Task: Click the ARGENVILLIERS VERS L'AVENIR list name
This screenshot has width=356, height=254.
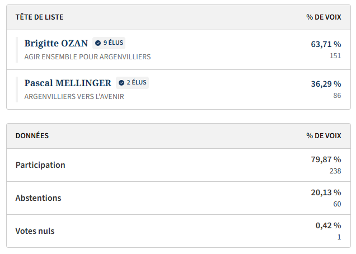Action: point(74,96)
